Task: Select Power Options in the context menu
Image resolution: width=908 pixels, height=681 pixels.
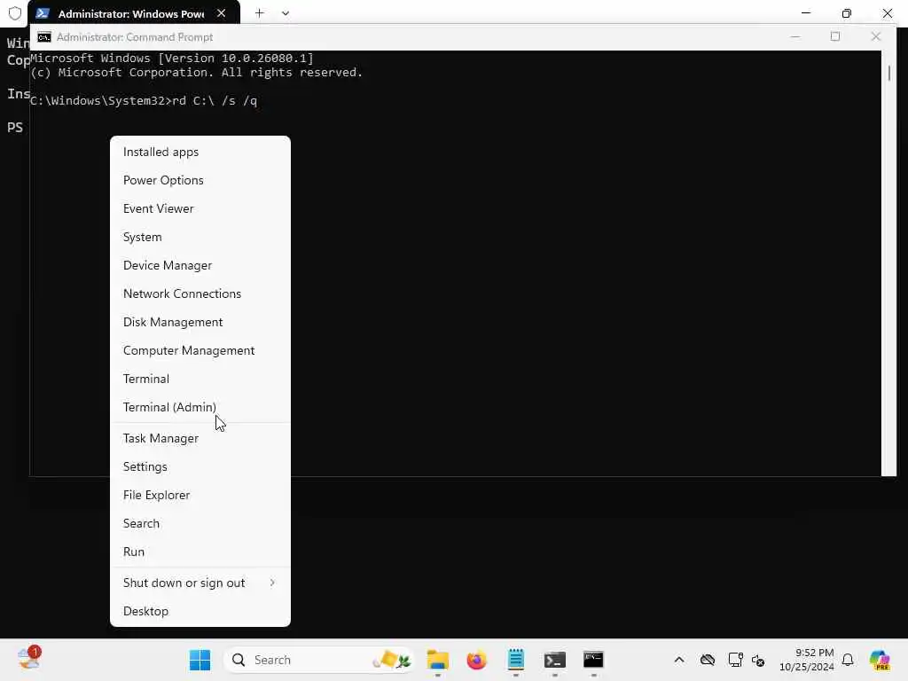Action: click(x=200, y=180)
